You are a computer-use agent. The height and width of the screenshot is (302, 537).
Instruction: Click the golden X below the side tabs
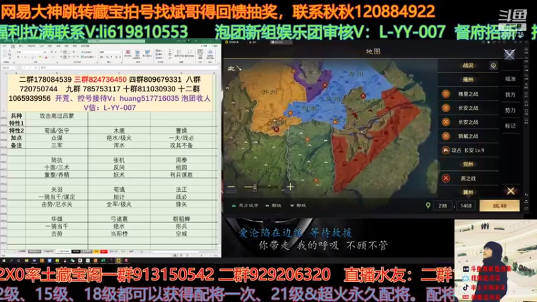tap(510, 191)
